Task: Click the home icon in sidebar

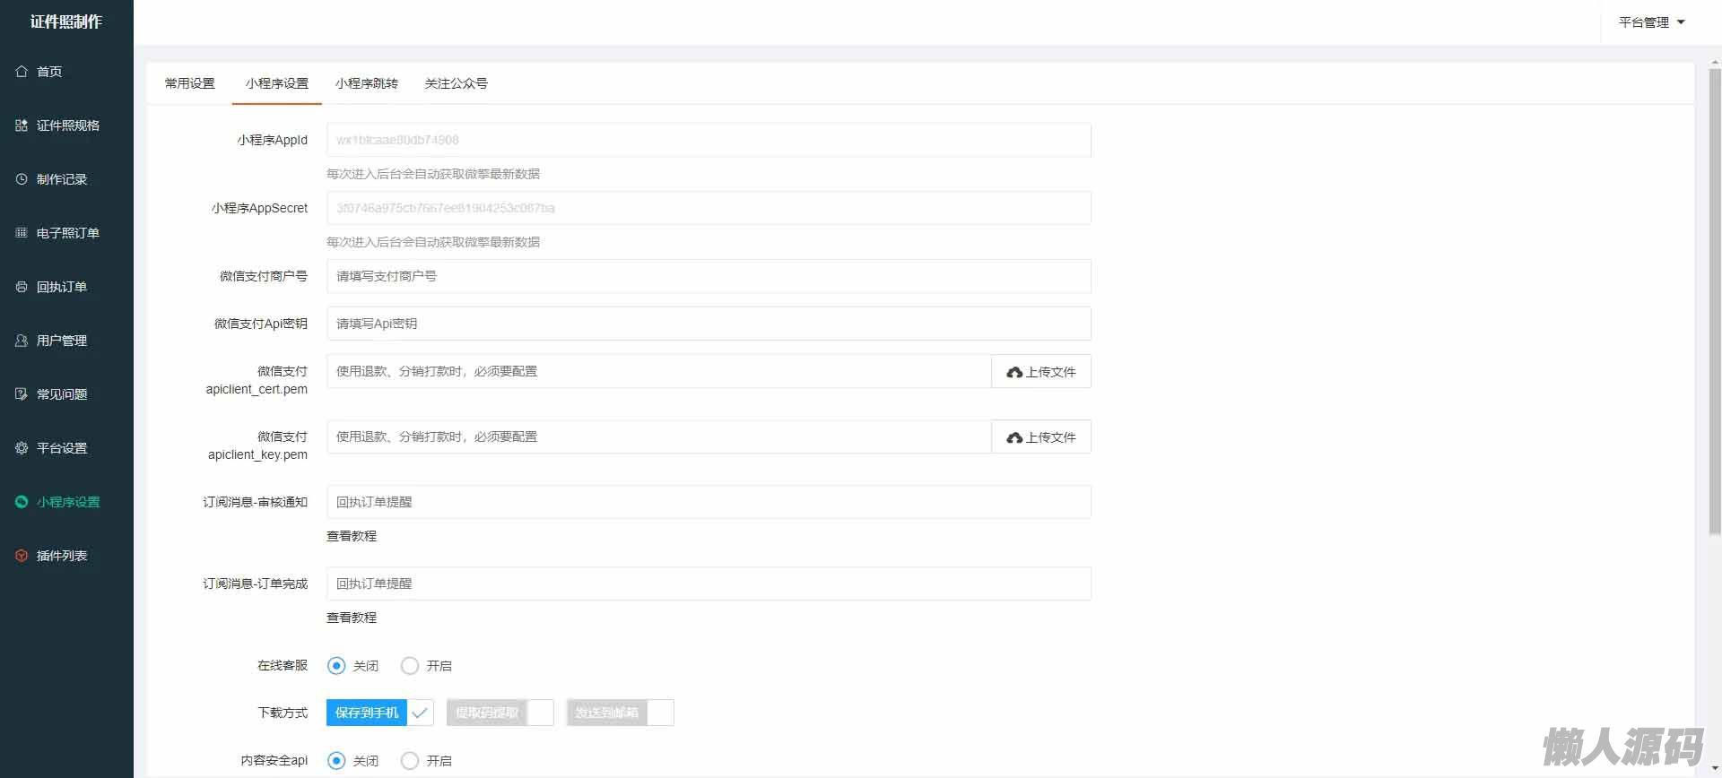Action: [x=22, y=72]
